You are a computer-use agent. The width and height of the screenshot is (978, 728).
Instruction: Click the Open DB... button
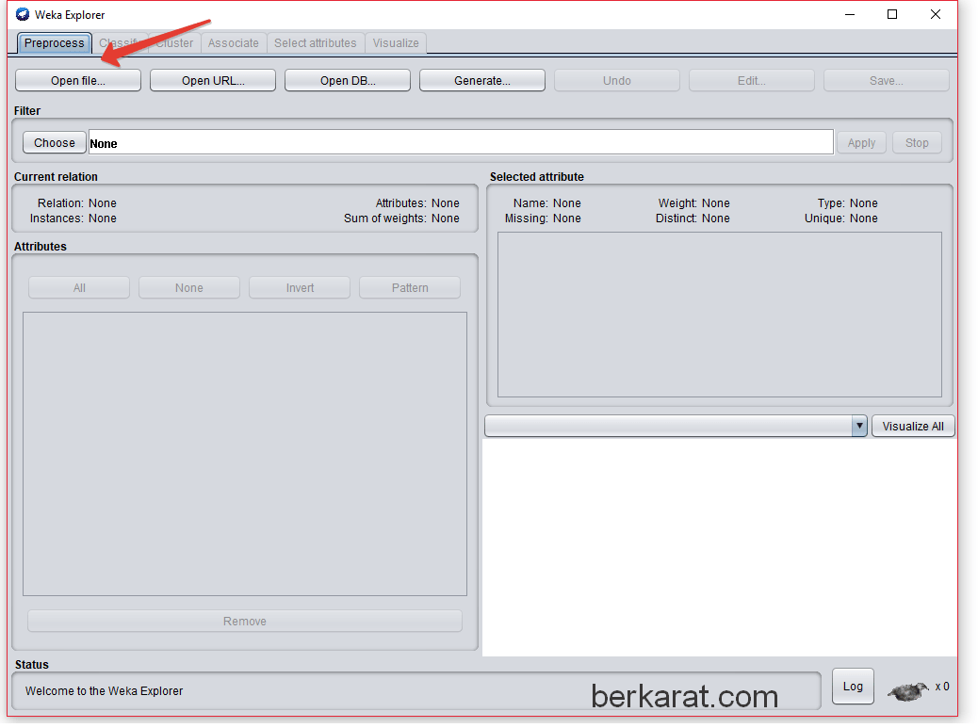pyautogui.click(x=348, y=80)
